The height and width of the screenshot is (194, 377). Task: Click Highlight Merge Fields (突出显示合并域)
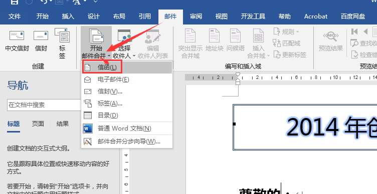coord(191,43)
